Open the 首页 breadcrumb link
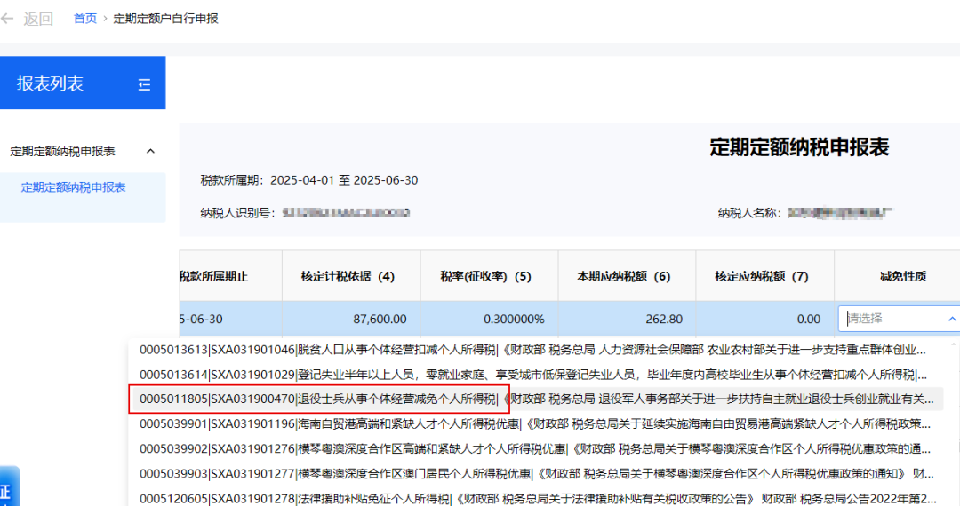The image size is (960, 506). coord(85,19)
